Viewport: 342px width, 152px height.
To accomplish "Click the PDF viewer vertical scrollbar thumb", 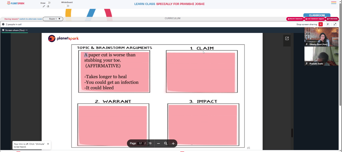I will click(292, 133).
